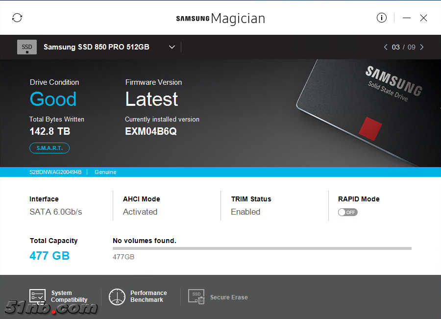The height and width of the screenshot is (319, 441).
Task: Close the Samsung Magician window
Action: (x=423, y=18)
